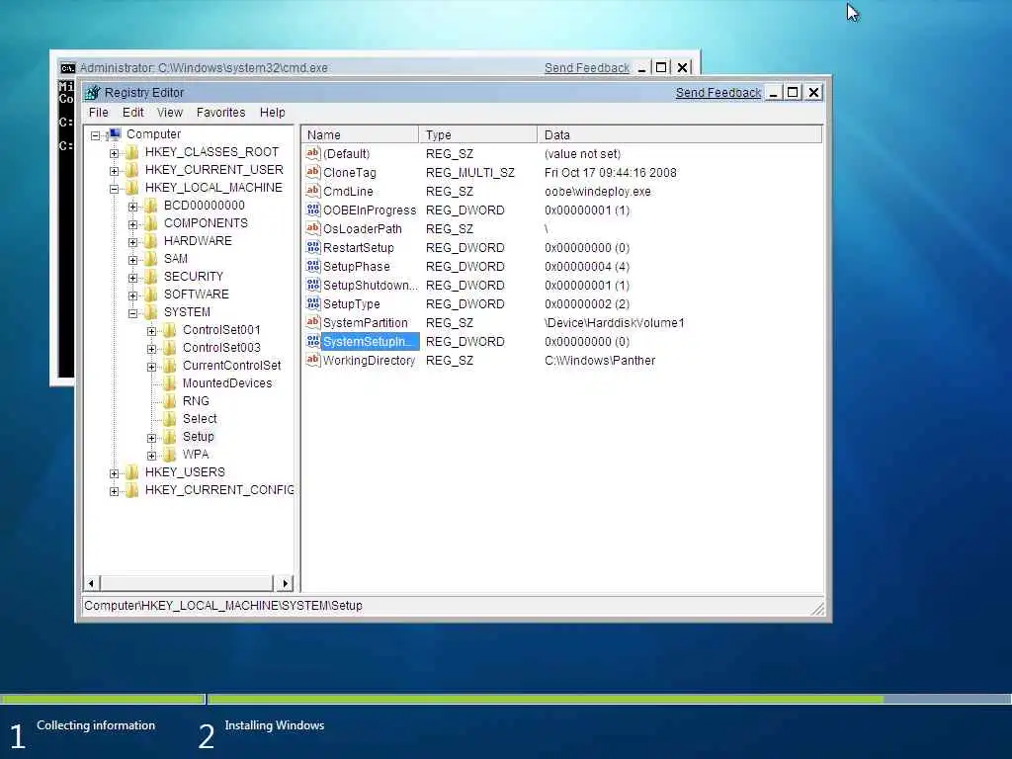Click the BCD00000000 folder icon

click(x=151, y=206)
